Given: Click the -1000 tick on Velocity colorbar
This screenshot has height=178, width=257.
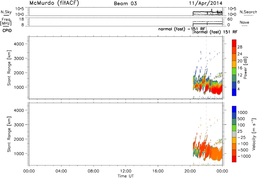Looking at the screenshot, I should 244,156.
